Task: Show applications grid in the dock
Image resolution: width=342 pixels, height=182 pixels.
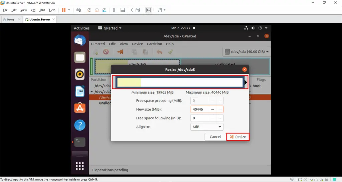Action: 80,166
